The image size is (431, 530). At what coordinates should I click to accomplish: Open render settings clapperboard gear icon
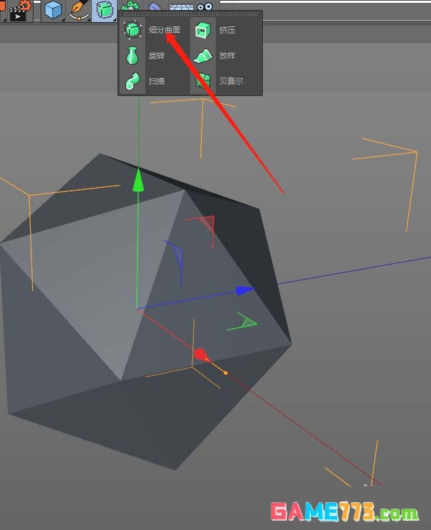tap(20, 9)
